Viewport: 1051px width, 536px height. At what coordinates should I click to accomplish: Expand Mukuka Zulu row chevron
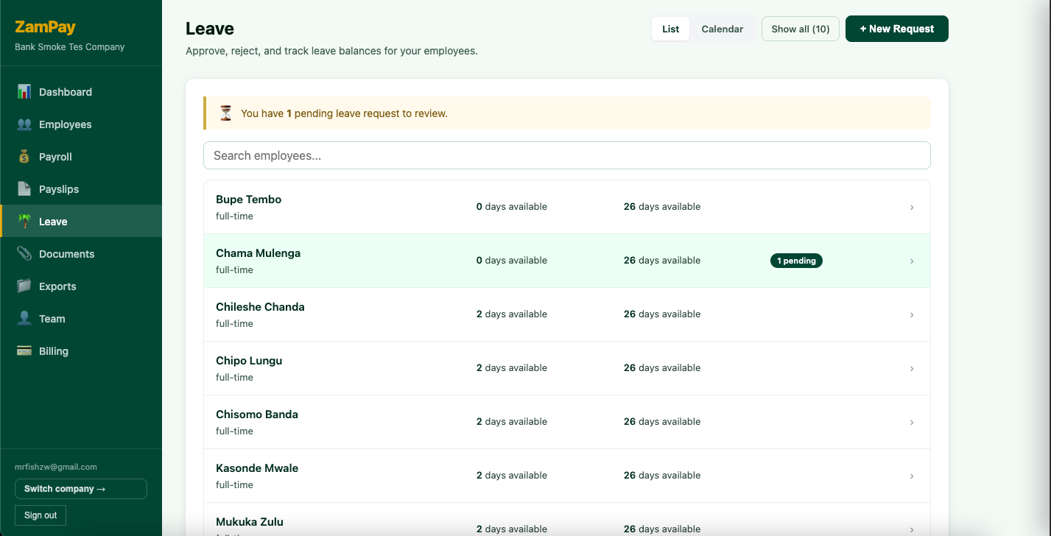pos(912,529)
